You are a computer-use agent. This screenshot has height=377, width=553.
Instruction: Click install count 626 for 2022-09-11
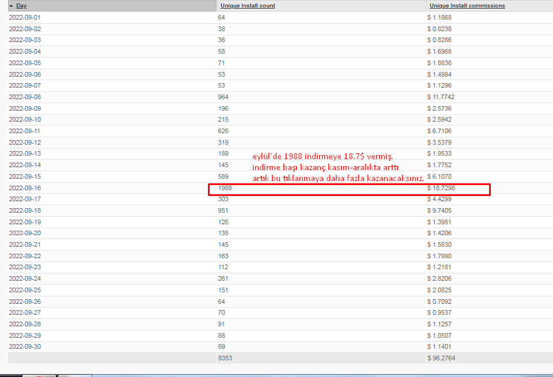pos(223,131)
